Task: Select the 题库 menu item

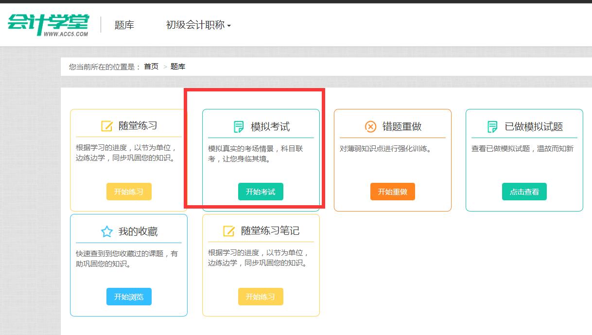Action: [125, 24]
